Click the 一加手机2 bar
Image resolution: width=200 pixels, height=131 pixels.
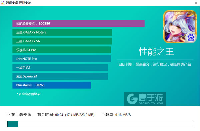pyautogui.click(x=60, y=67)
